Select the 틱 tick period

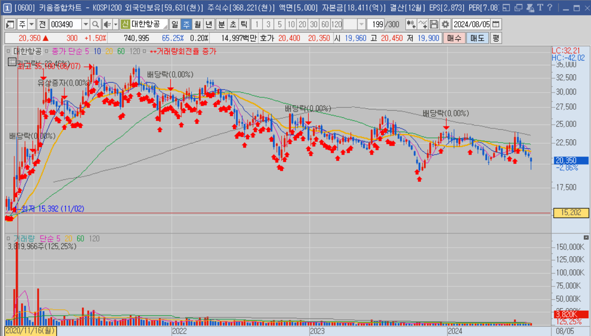point(244,25)
